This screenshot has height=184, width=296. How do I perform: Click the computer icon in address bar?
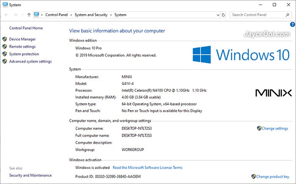(36, 14)
